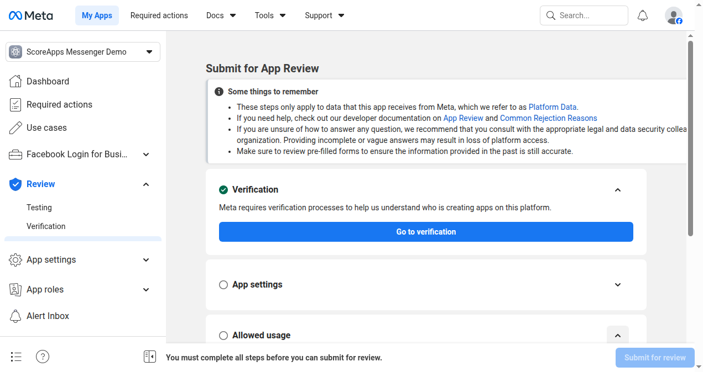Expand Facebook Login for Business chevron
The height and width of the screenshot is (372, 703).
click(146, 155)
